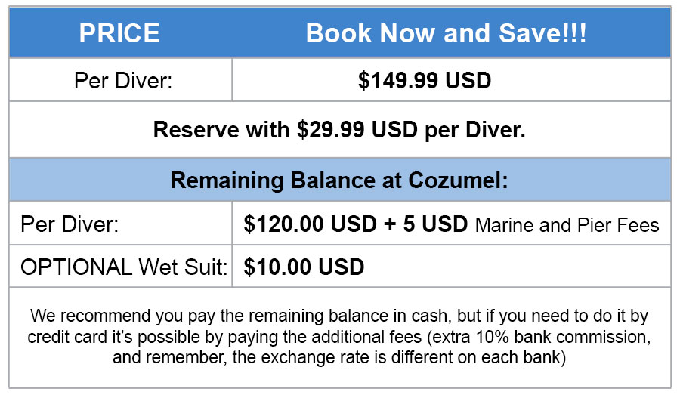This screenshot has height=398, width=680.
Task: Select the $10.00 USD wet suit price
Action: (x=304, y=267)
